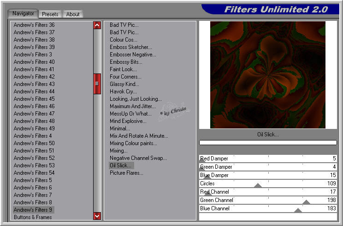Choose Negative Channel Swap... filter
This screenshot has width=343, height=226.
pyautogui.click(x=138, y=158)
